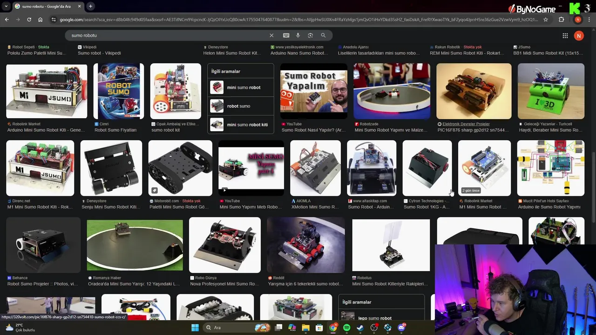Open Arduino ile Sumo Robot Yapımı image

tap(551, 168)
